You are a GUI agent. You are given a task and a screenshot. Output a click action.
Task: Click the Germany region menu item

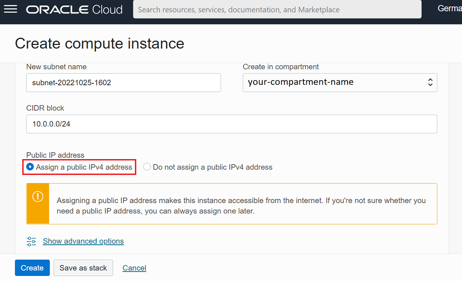(x=449, y=8)
